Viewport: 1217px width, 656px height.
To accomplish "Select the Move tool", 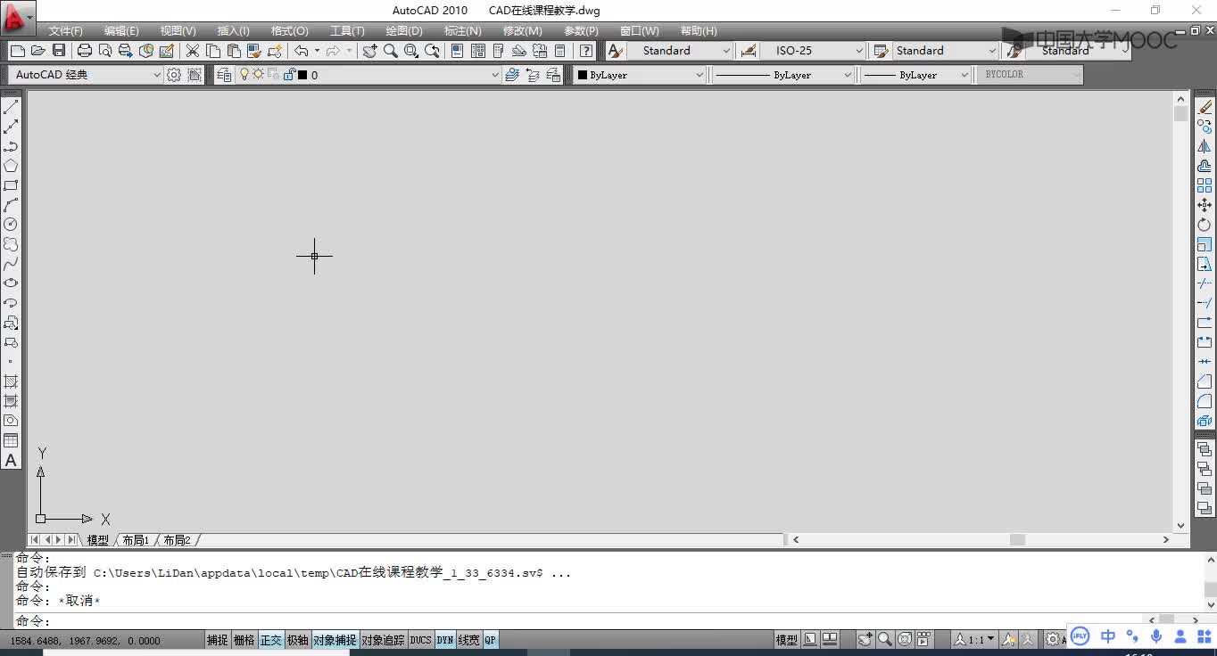I will 1205,205.
